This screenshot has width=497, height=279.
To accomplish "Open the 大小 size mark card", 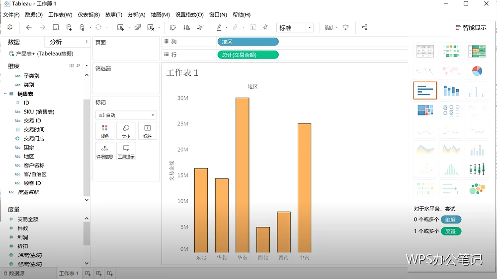I will click(x=126, y=131).
